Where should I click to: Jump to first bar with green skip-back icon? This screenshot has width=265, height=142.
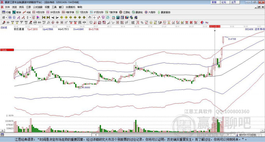click(43, 18)
